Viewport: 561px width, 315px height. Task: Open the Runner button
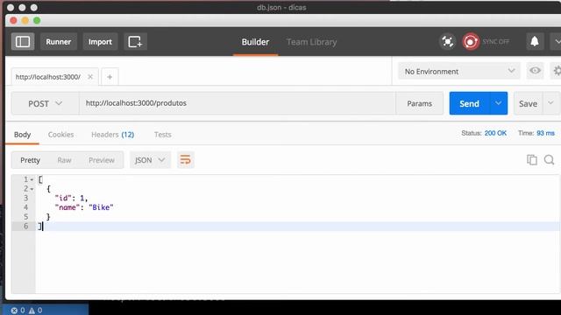(x=59, y=42)
